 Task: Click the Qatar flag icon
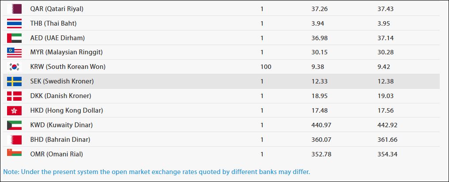pyautogui.click(x=14, y=8)
